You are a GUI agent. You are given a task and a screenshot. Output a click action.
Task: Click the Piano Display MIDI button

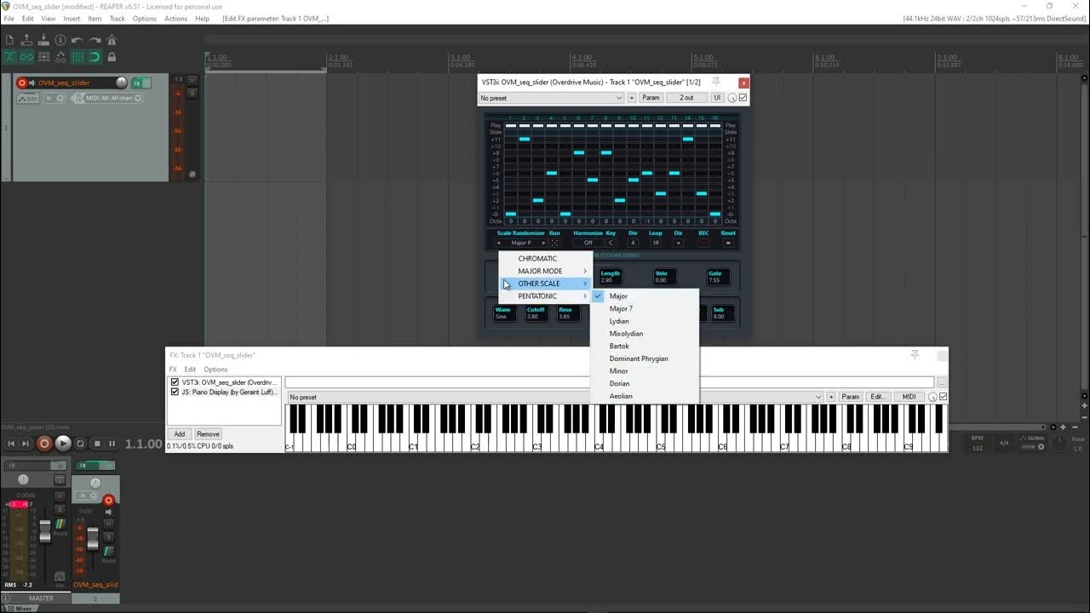point(909,397)
